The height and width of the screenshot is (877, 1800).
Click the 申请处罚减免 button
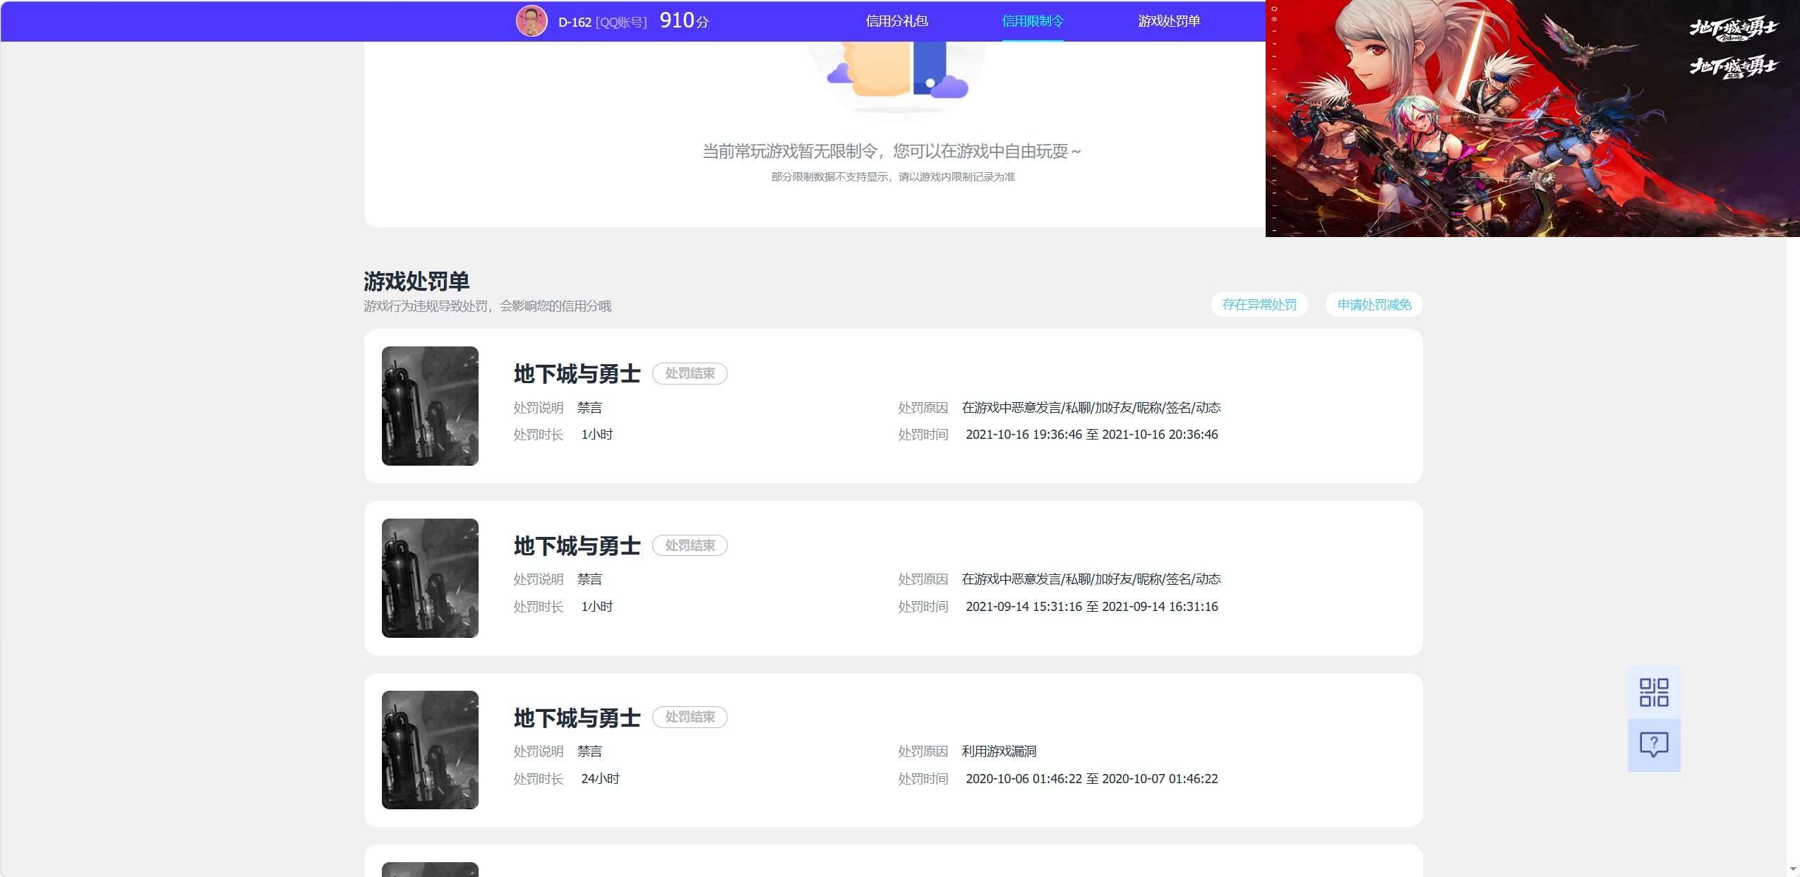coord(1374,305)
